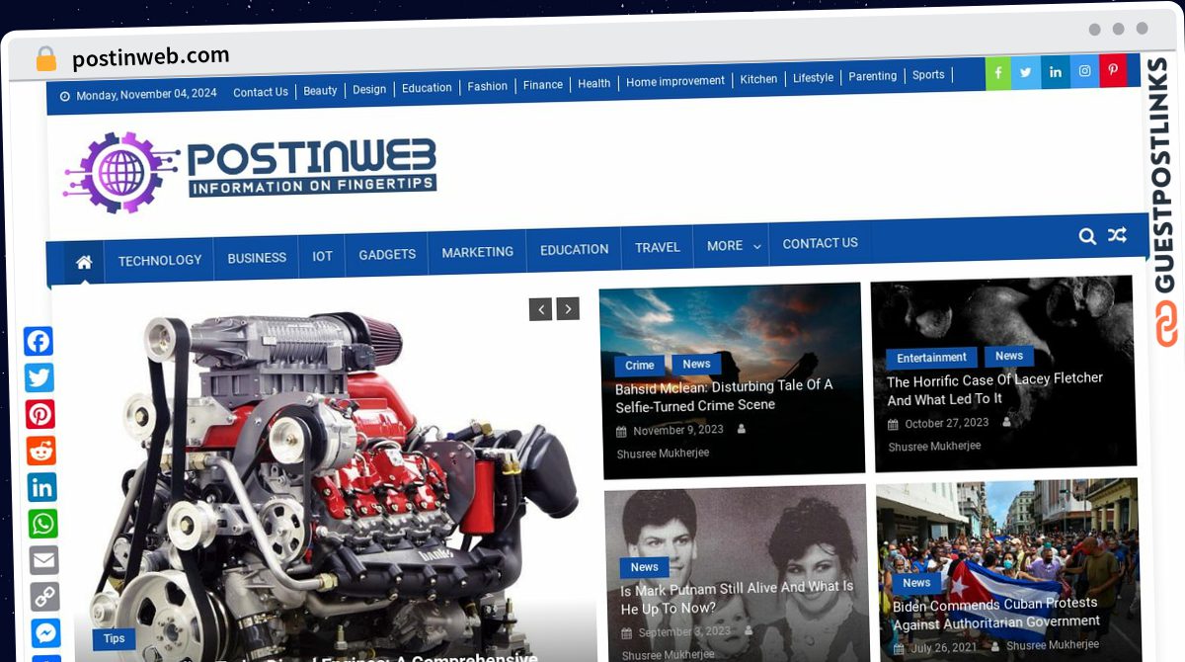This screenshot has width=1185, height=662.
Task: Click the PostInWeb logo
Action: (250, 171)
